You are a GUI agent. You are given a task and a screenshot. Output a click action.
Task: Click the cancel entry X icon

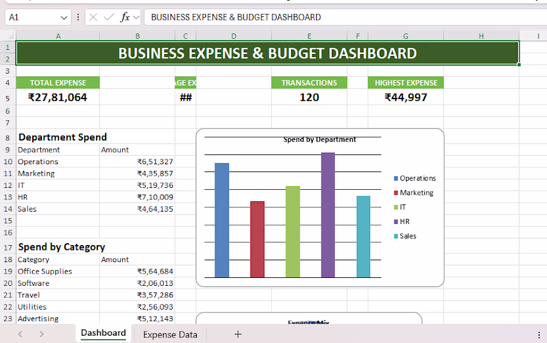click(x=93, y=17)
